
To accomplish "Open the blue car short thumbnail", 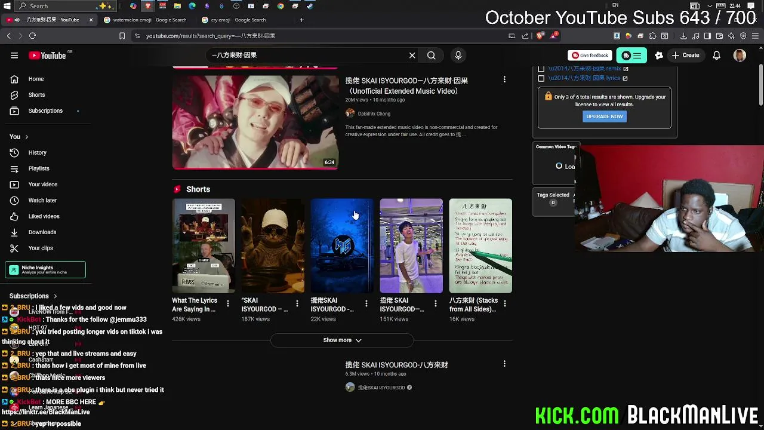I will point(342,245).
